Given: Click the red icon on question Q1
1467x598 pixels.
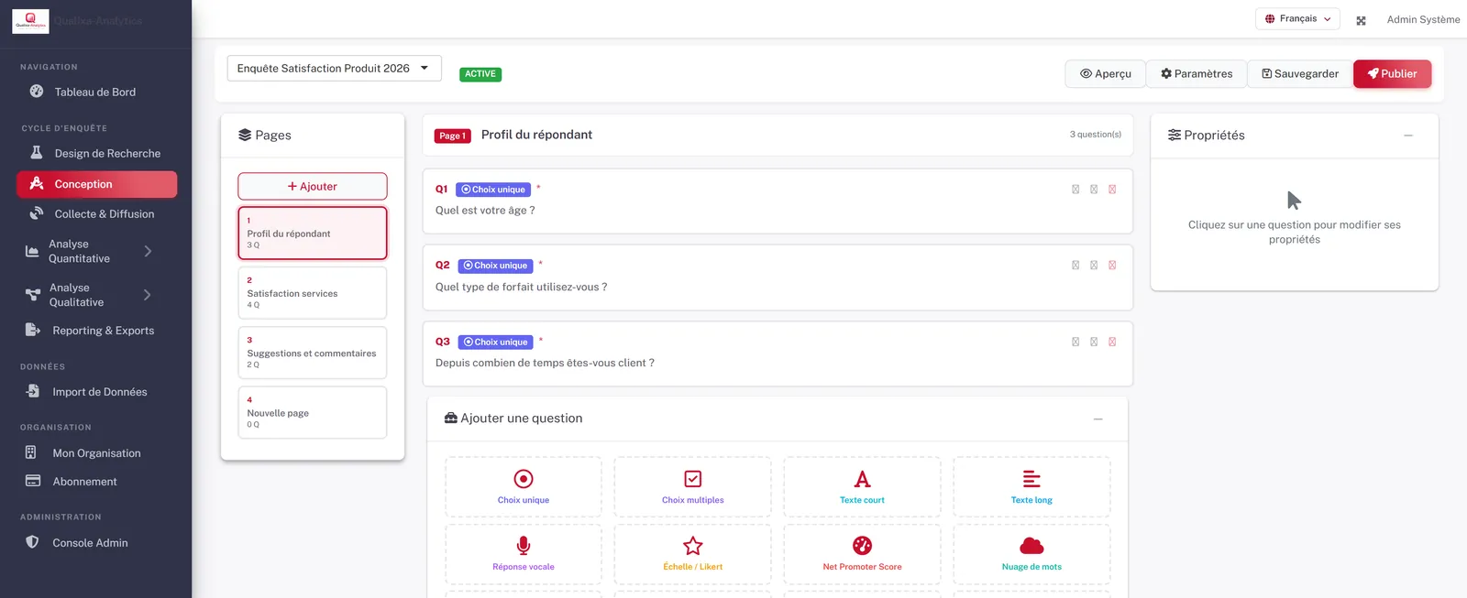Looking at the screenshot, I should coord(1112,190).
